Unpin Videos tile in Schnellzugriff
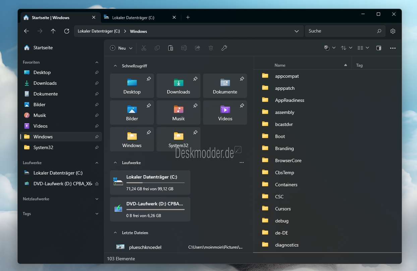The image size is (417, 271). 242,106
